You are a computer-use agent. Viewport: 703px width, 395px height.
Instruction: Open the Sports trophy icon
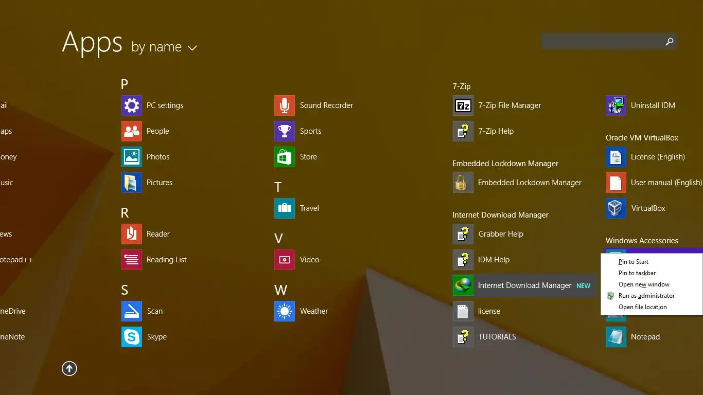[x=285, y=131]
